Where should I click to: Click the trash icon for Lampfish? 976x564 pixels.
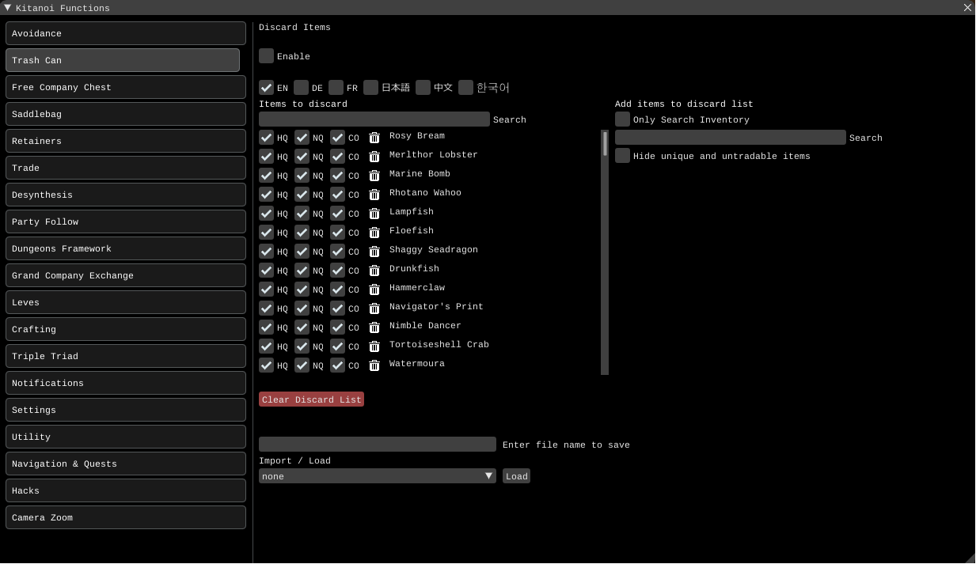(374, 214)
